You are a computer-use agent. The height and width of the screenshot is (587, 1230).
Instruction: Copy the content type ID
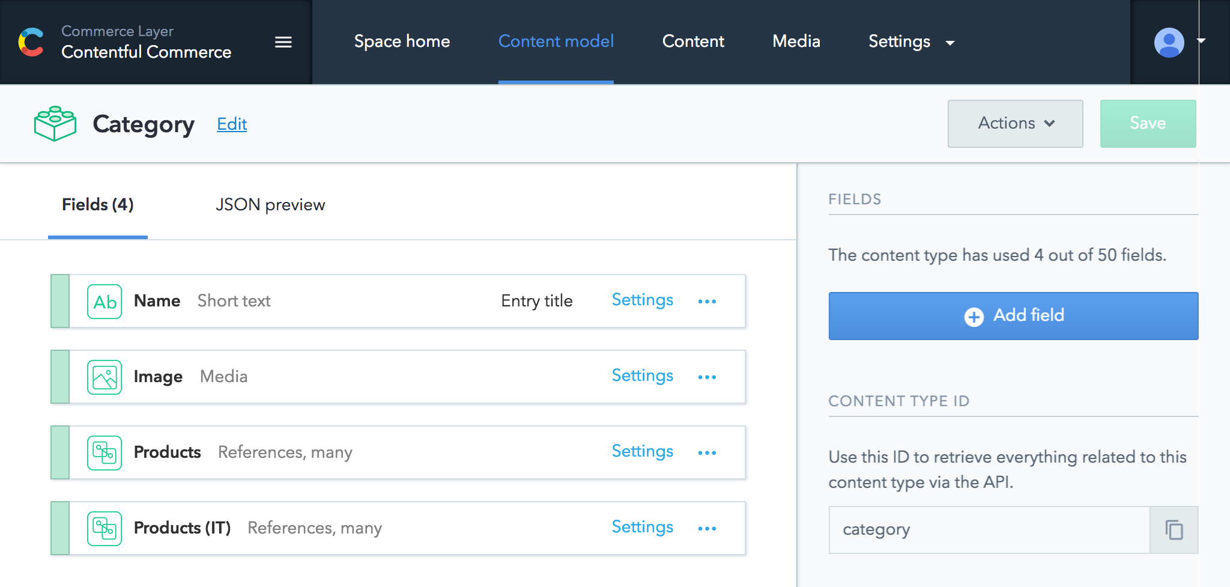(x=1174, y=530)
